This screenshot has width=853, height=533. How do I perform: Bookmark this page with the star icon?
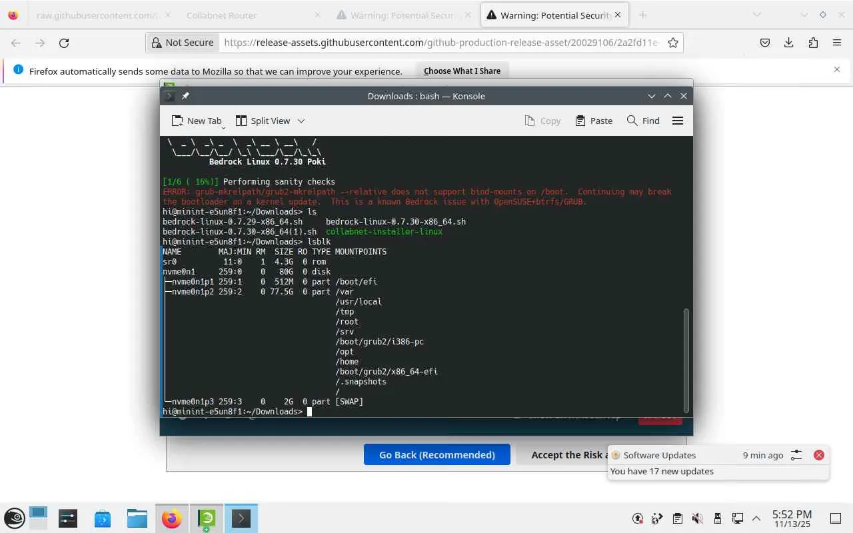673,43
